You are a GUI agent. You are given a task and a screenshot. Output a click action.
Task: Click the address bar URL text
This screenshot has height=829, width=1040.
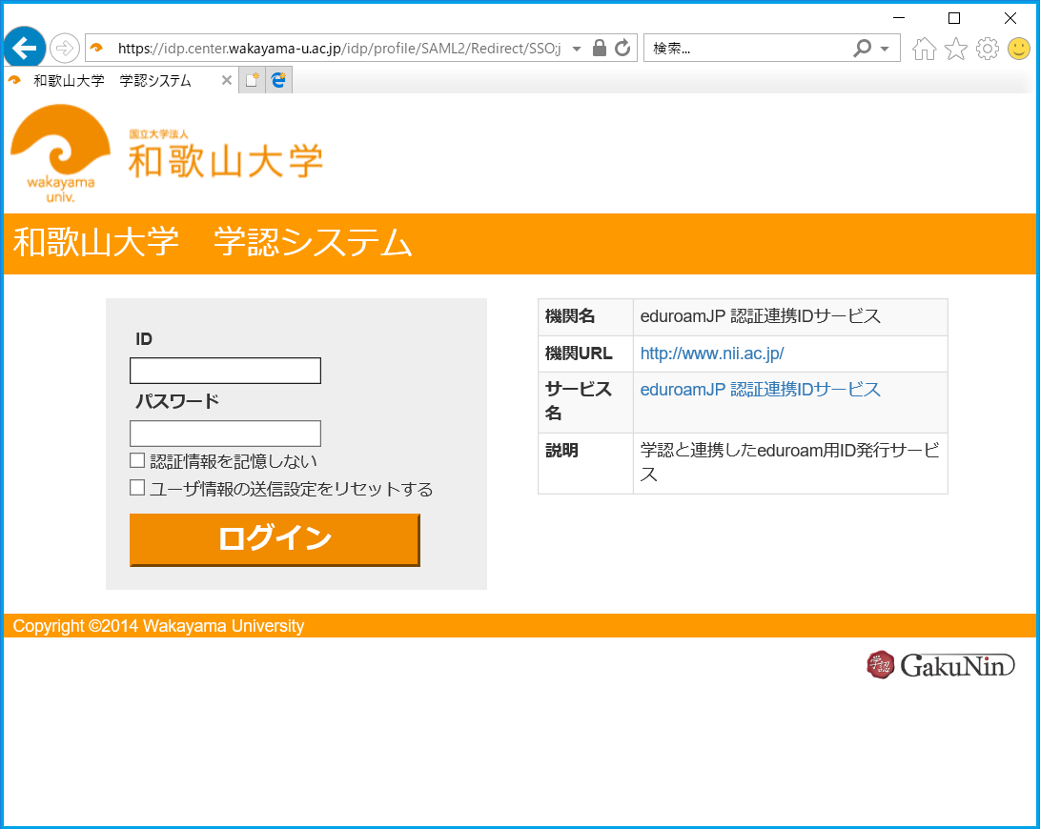tap(339, 49)
